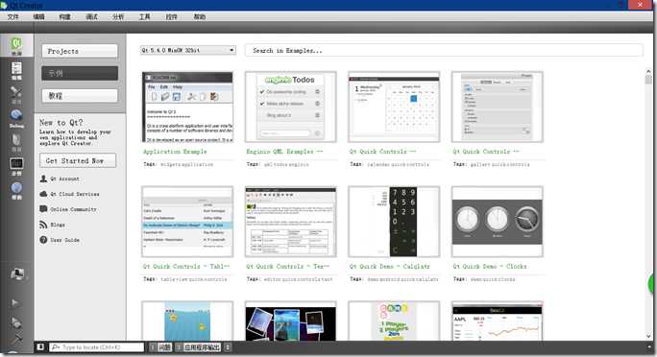Open the 工具 (Tools) menu
The height and width of the screenshot is (357, 657).
(144, 16)
